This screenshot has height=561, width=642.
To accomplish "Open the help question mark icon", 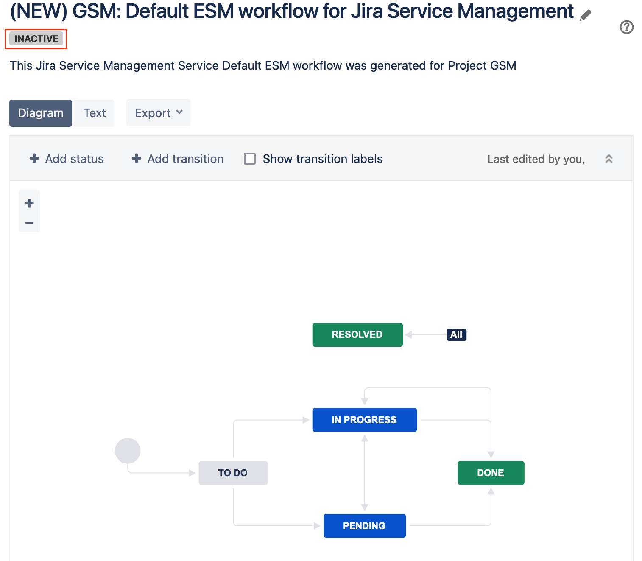I will pos(626,27).
